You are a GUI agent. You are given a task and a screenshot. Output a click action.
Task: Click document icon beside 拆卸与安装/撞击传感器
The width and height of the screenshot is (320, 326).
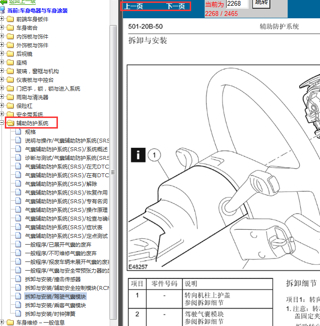(18, 279)
